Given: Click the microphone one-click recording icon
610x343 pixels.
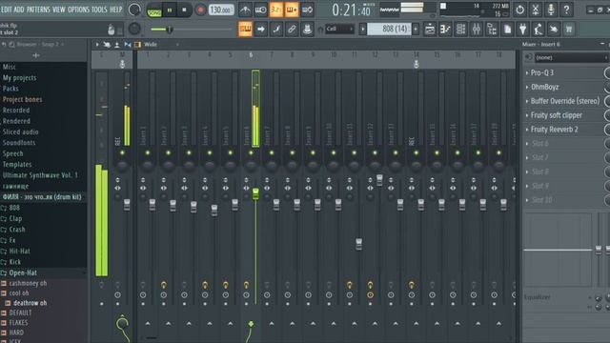Looking at the screenshot, I should pos(551,10).
